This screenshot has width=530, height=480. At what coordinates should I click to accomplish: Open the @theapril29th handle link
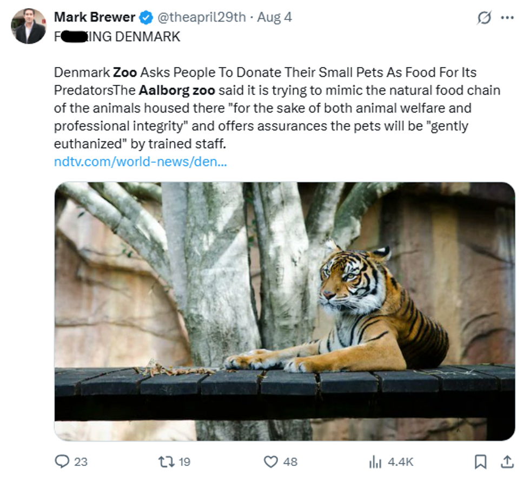click(x=201, y=17)
